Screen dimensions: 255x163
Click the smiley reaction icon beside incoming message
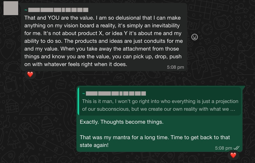coord(194,37)
